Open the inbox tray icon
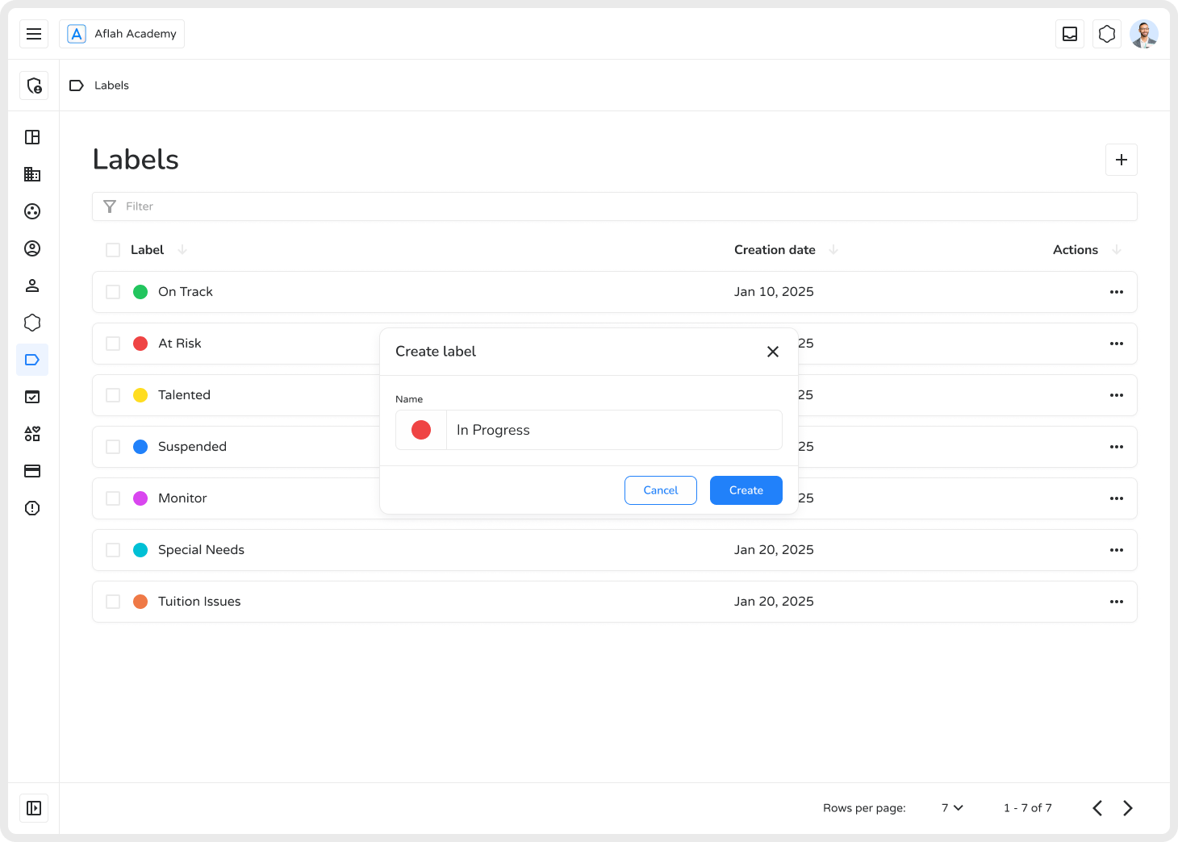This screenshot has height=842, width=1178. point(1070,34)
